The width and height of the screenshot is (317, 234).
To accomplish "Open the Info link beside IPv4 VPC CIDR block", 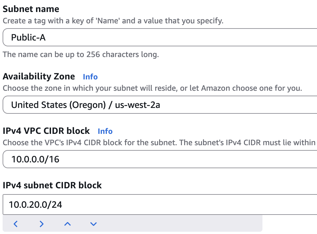I will pyautogui.click(x=105, y=131).
